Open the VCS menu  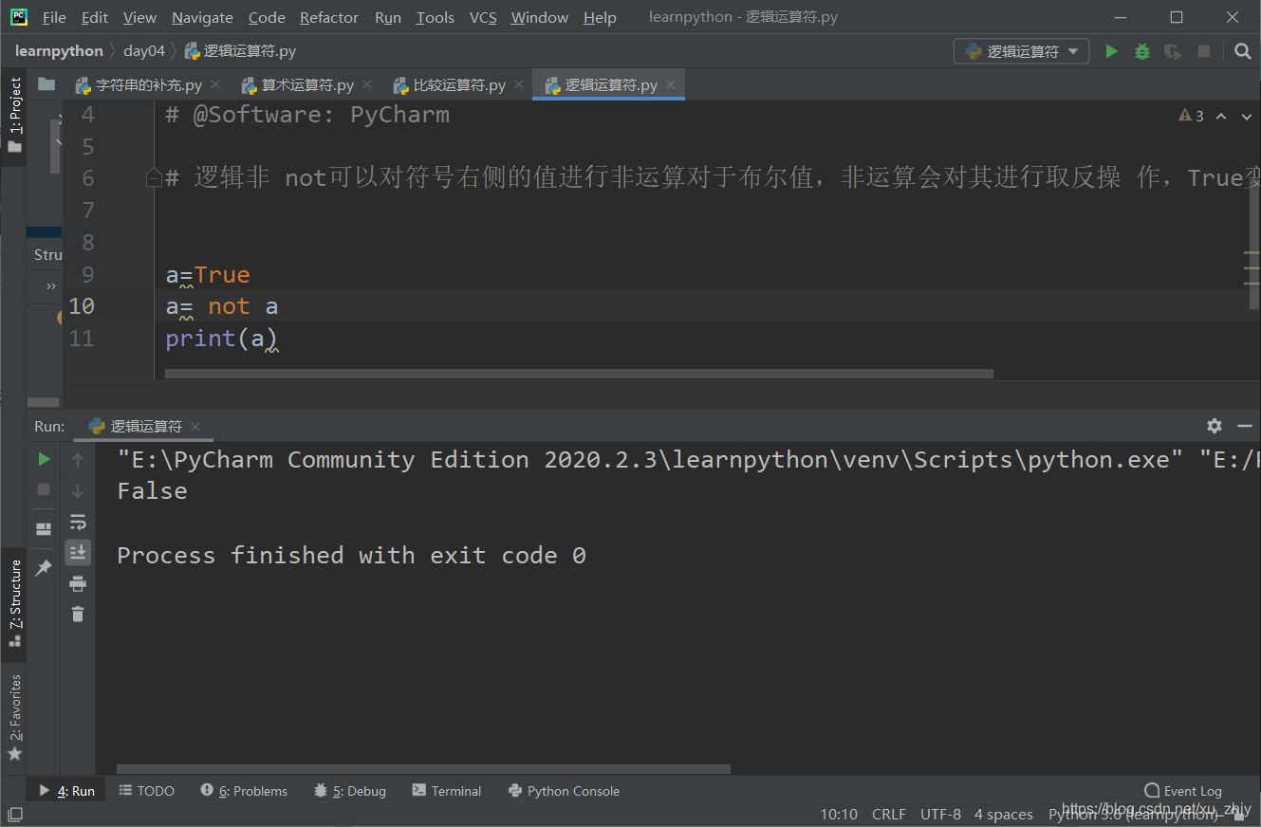(x=483, y=17)
